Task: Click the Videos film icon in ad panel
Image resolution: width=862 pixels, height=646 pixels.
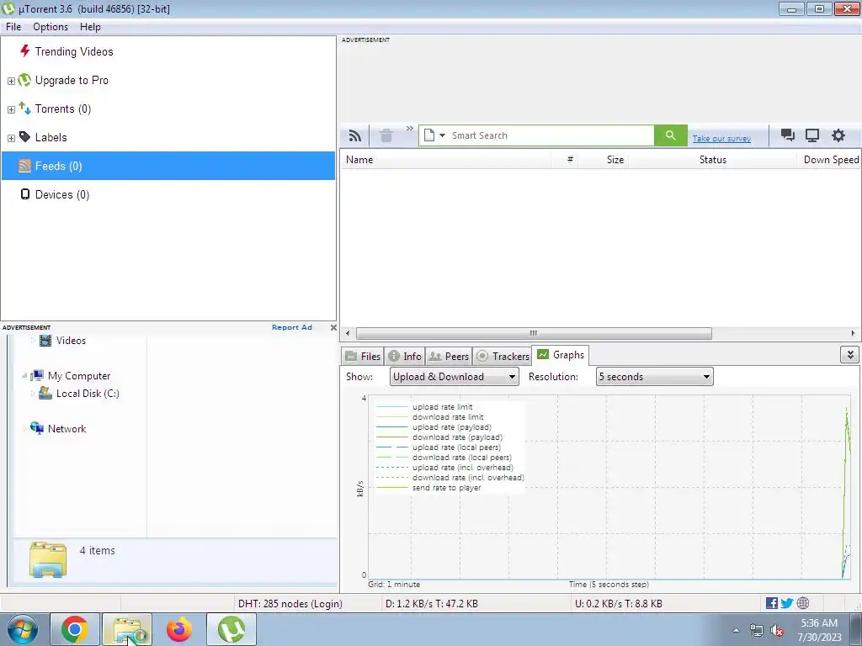Action: point(45,341)
